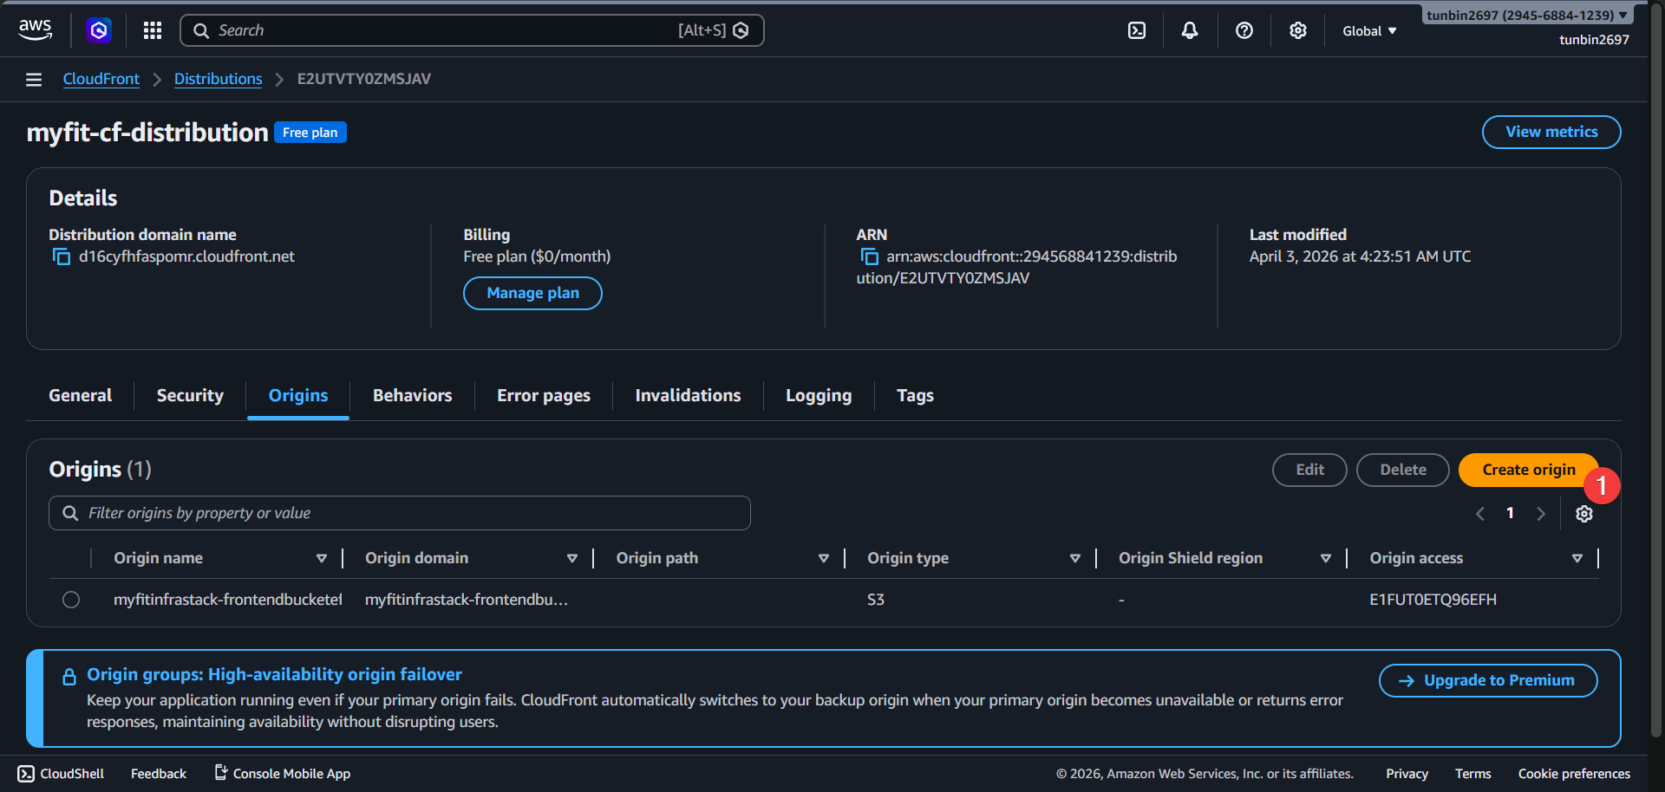Open Manage plan for billing
Image resolution: width=1665 pixels, height=792 pixels.
[532, 293]
